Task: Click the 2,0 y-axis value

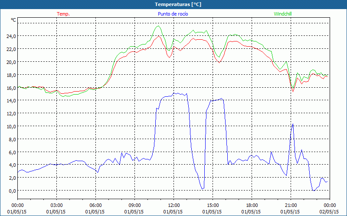Action: pos(12,178)
